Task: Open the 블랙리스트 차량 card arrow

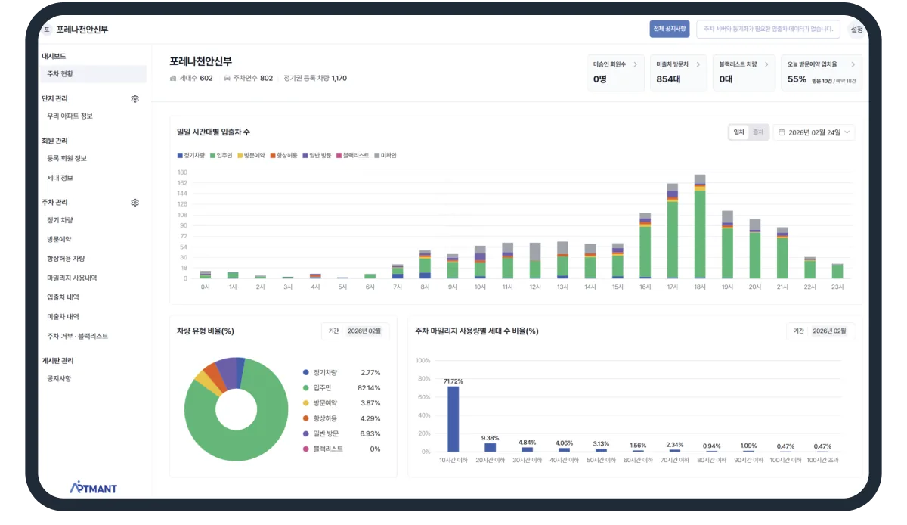Action: coord(766,65)
